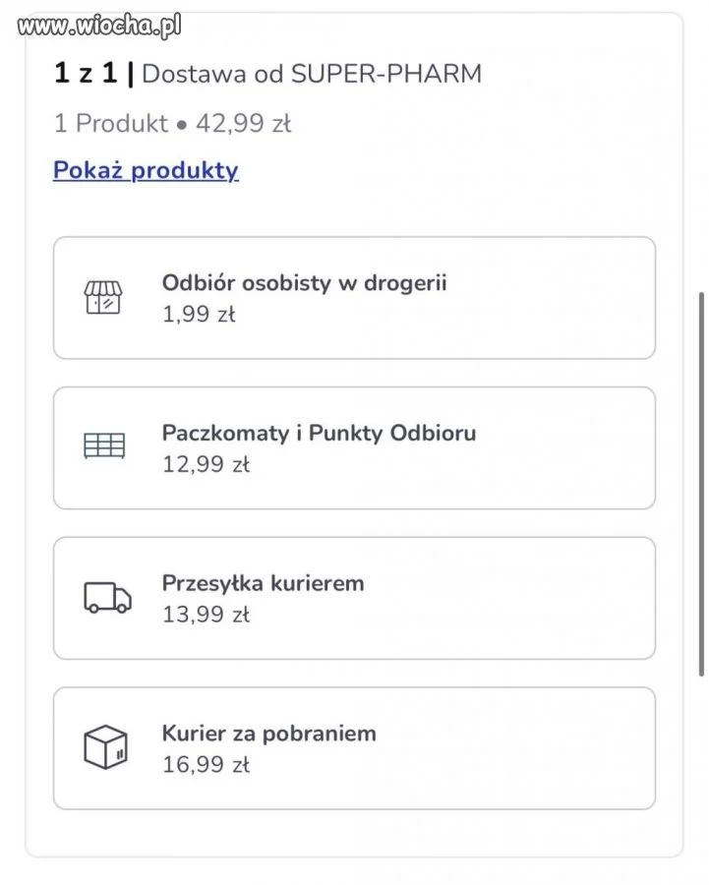
Task: Click the parcel locker grid icon
Action: [104, 446]
